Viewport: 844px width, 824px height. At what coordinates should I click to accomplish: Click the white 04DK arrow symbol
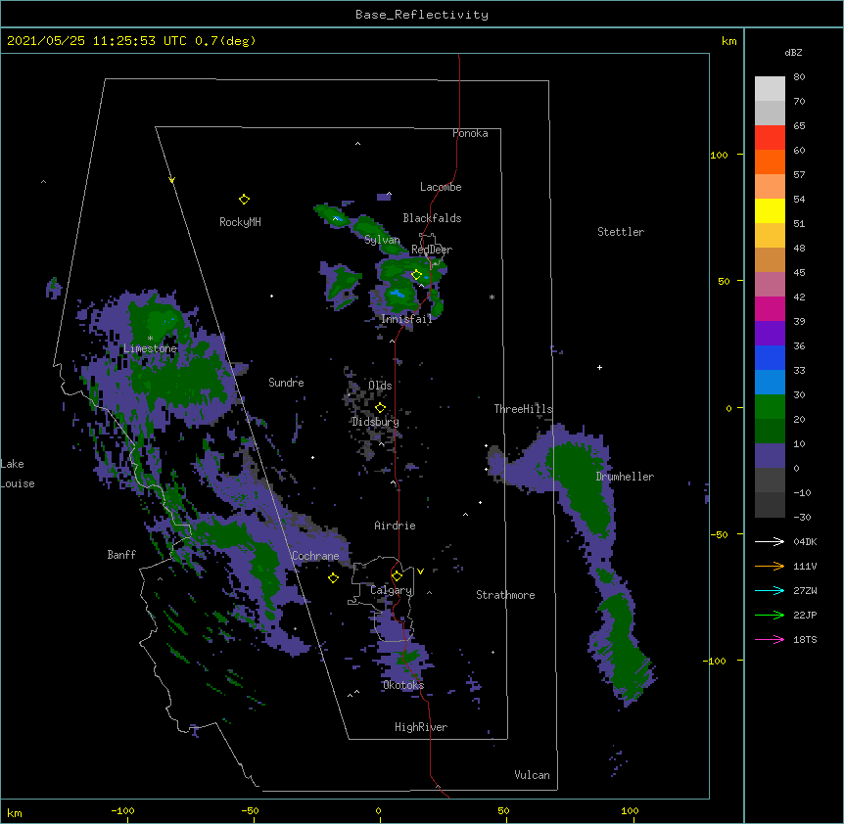click(x=770, y=541)
